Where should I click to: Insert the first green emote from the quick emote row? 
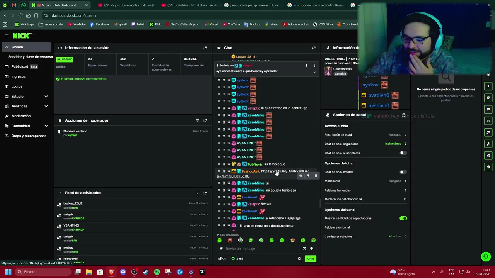pyautogui.click(x=220, y=240)
